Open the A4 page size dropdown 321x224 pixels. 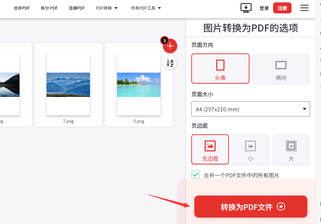click(251, 109)
